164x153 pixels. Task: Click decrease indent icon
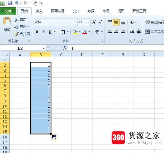[x=132, y=31]
